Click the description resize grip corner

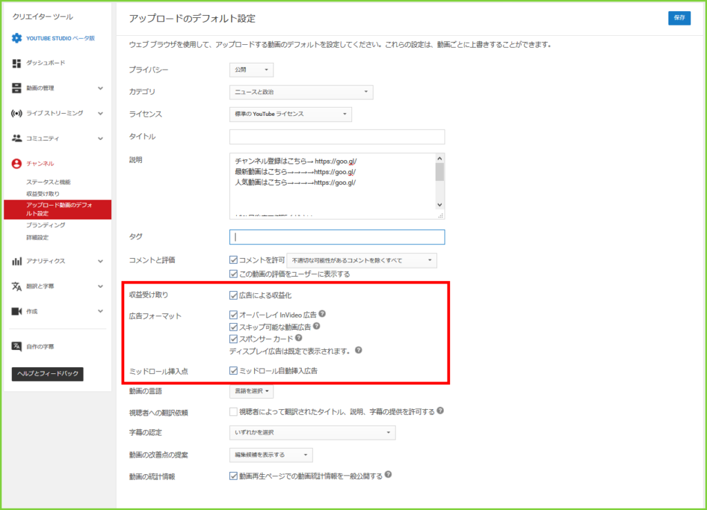click(x=440, y=216)
